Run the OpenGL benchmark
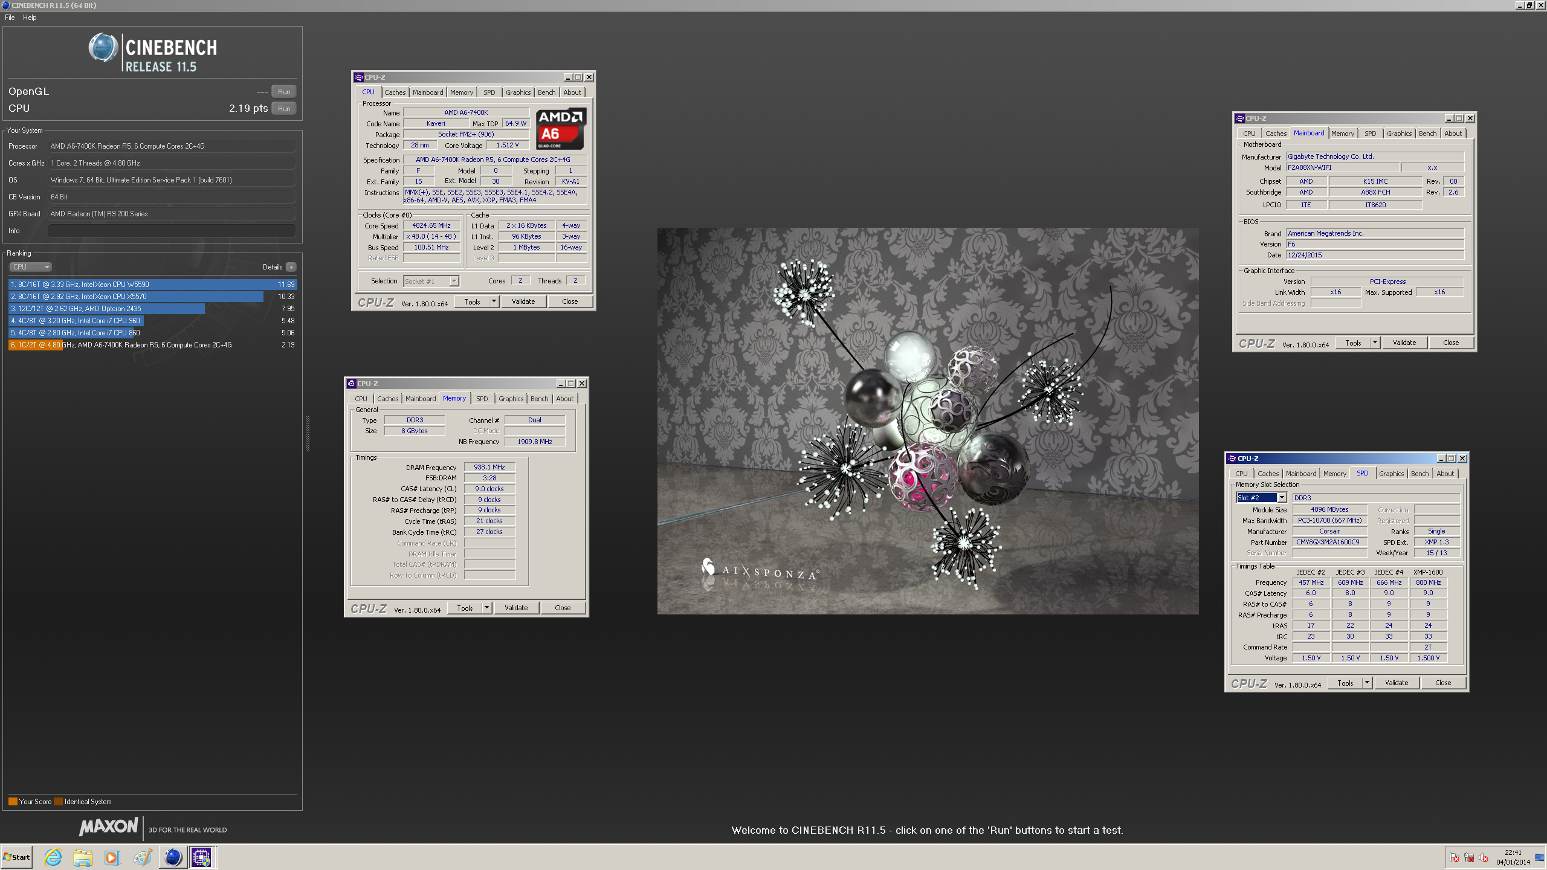Image resolution: width=1547 pixels, height=870 pixels. pyautogui.click(x=284, y=92)
